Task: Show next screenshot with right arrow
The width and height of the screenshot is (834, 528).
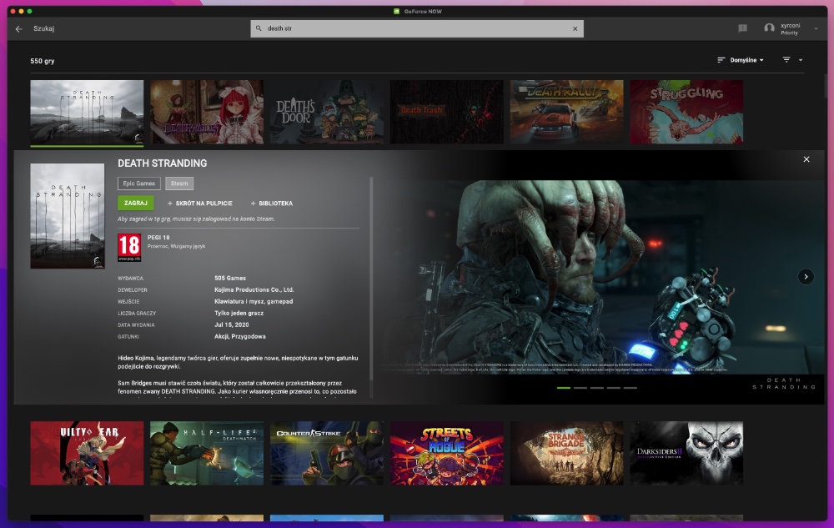Action: pyautogui.click(x=806, y=276)
